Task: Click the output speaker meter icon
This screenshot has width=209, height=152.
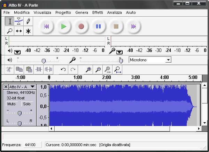Action: (10, 51)
